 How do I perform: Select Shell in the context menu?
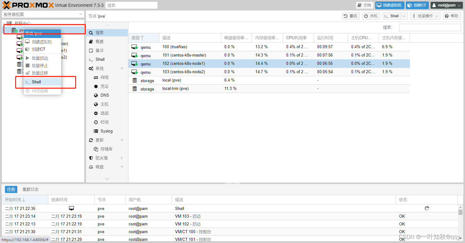42,82
